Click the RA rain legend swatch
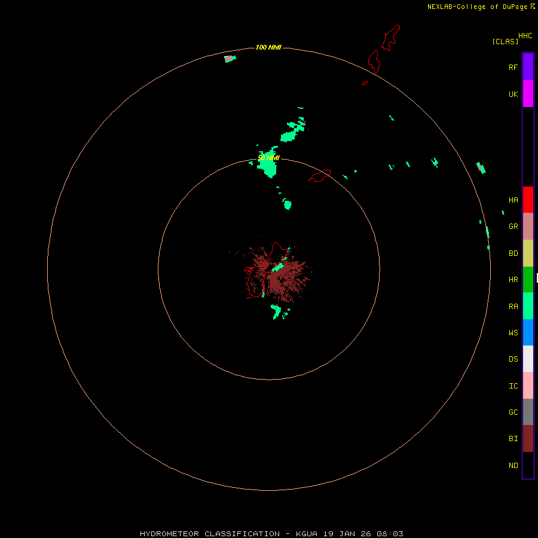 click(x=528, y=306)
